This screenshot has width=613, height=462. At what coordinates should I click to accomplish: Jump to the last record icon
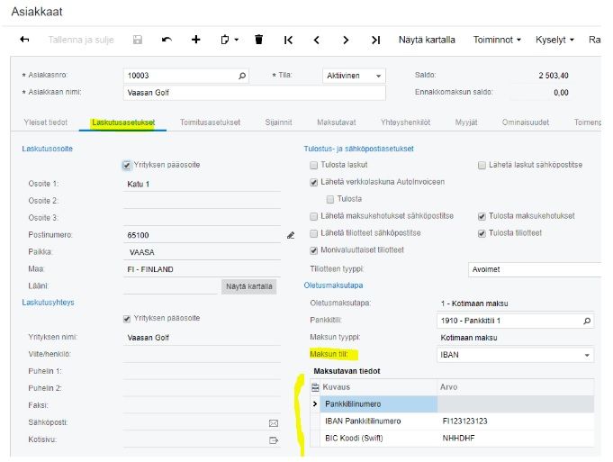375,40
